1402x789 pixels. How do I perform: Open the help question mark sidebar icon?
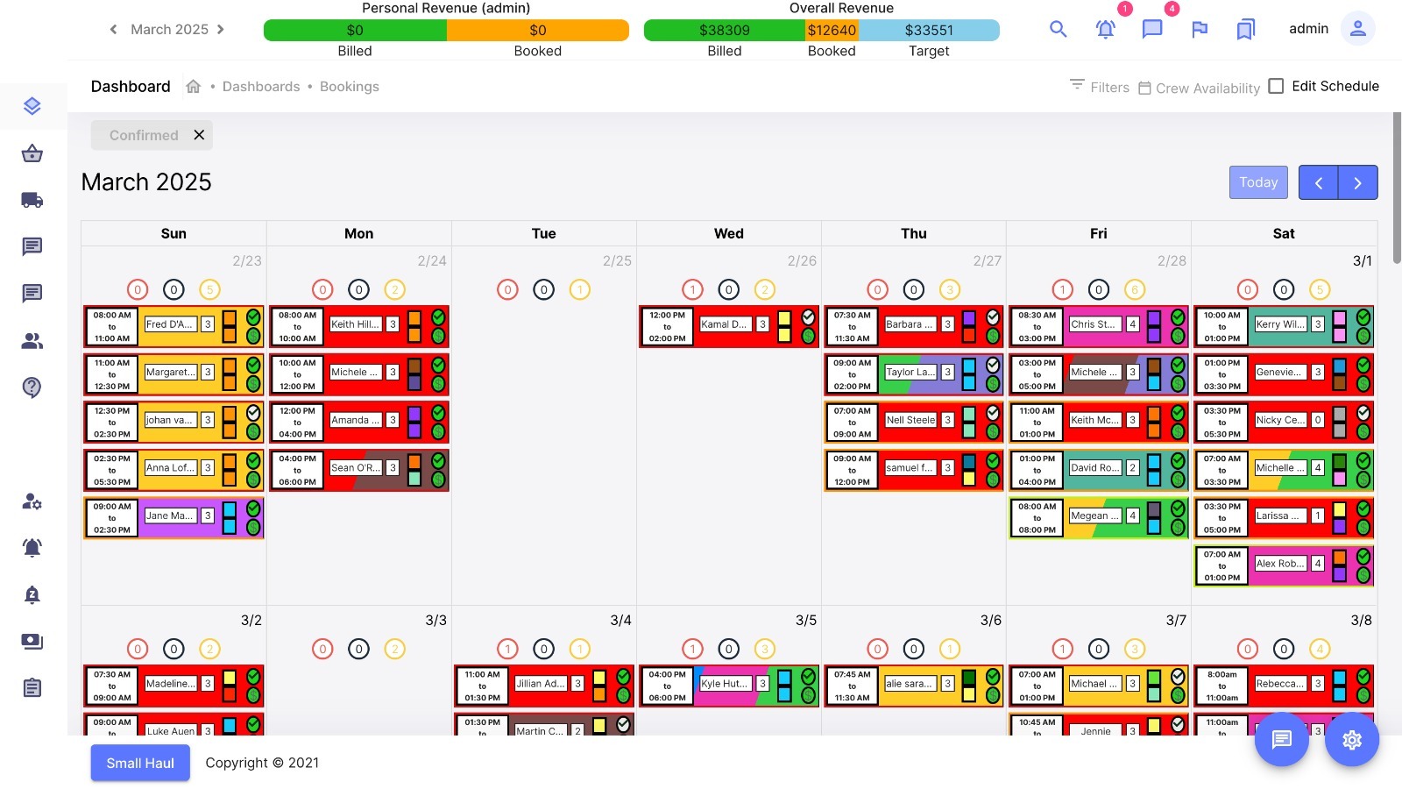coord(32,387)
